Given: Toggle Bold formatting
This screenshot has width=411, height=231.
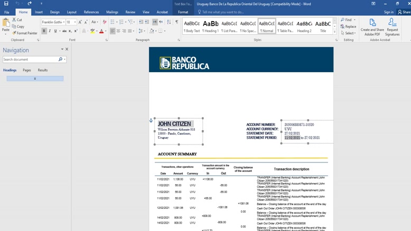Looking at the screenshot, I should pyautogui.click(x=44, y=31).
